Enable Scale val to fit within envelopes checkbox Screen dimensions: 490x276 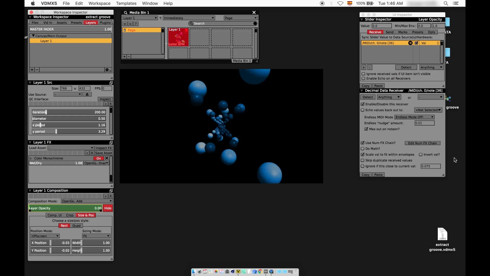tap(363, 154)
